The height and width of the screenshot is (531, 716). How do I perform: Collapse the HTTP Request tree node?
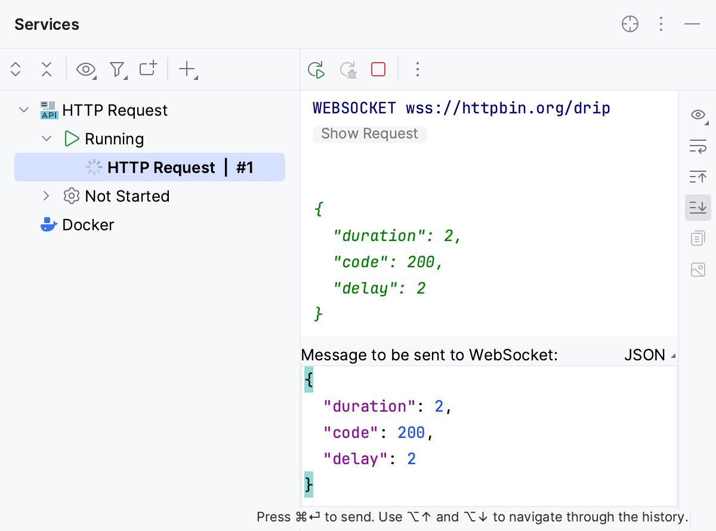click(23, 110)
